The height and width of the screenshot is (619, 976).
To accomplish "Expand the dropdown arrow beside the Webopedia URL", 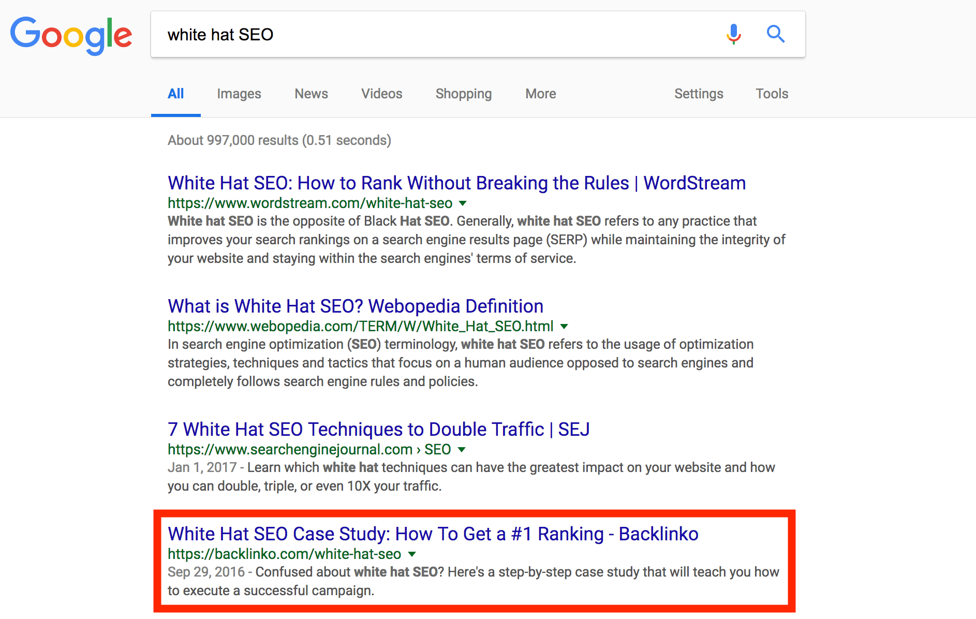I will point(565,327).
